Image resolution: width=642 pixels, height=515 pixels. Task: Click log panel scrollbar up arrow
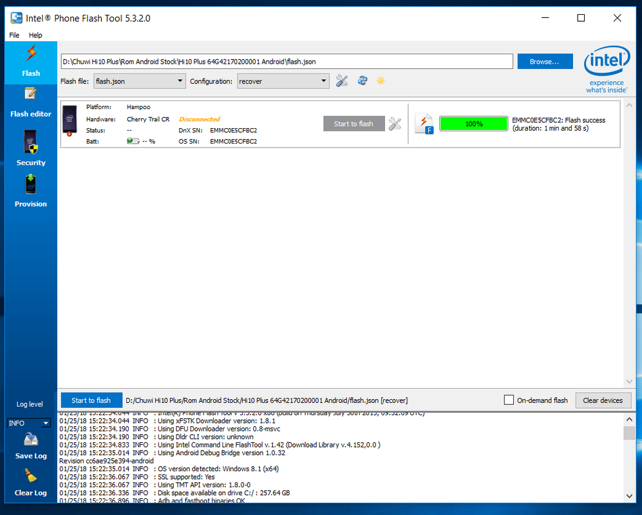[x=629, y=419]
